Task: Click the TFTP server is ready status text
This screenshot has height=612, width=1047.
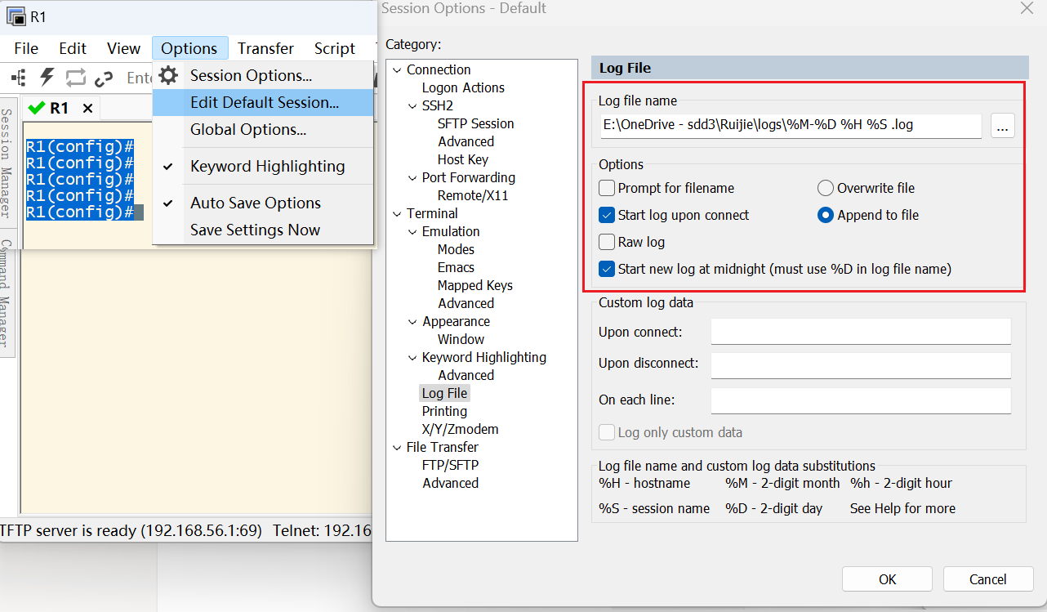Action: pyautogui.click(x=131, y=531)
